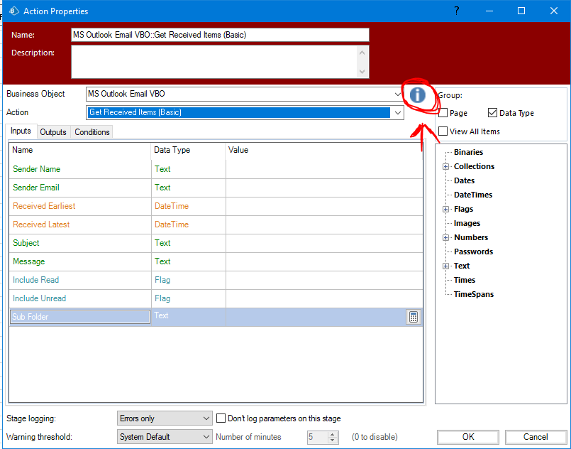Click the help question mark in title bar
This screenshot has width=571, height=449.
[x=457, y=11]
